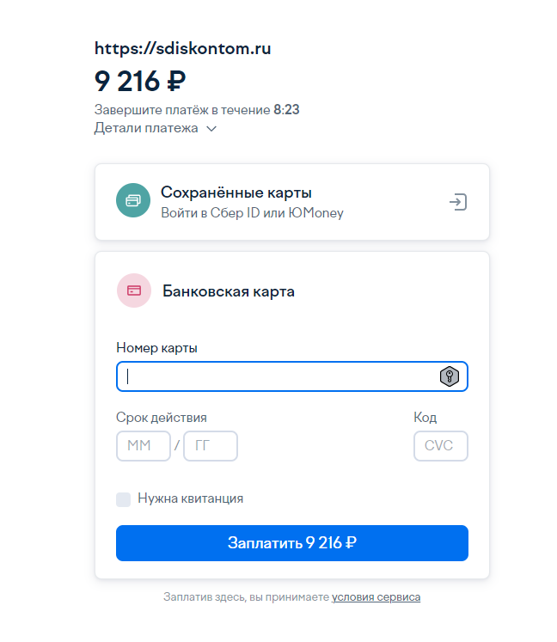The width and height of the screenshot is (557, 642).
Task: Click the https://sdiskontom.ru merchant address
Action: click(183, 49)
